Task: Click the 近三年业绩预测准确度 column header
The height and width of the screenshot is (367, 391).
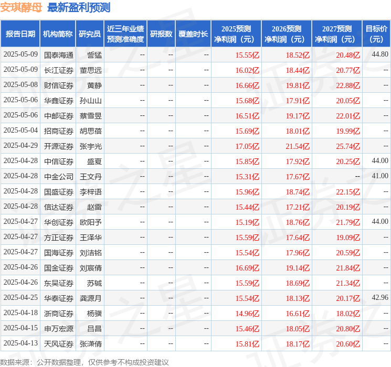Action: pos(125,34)
